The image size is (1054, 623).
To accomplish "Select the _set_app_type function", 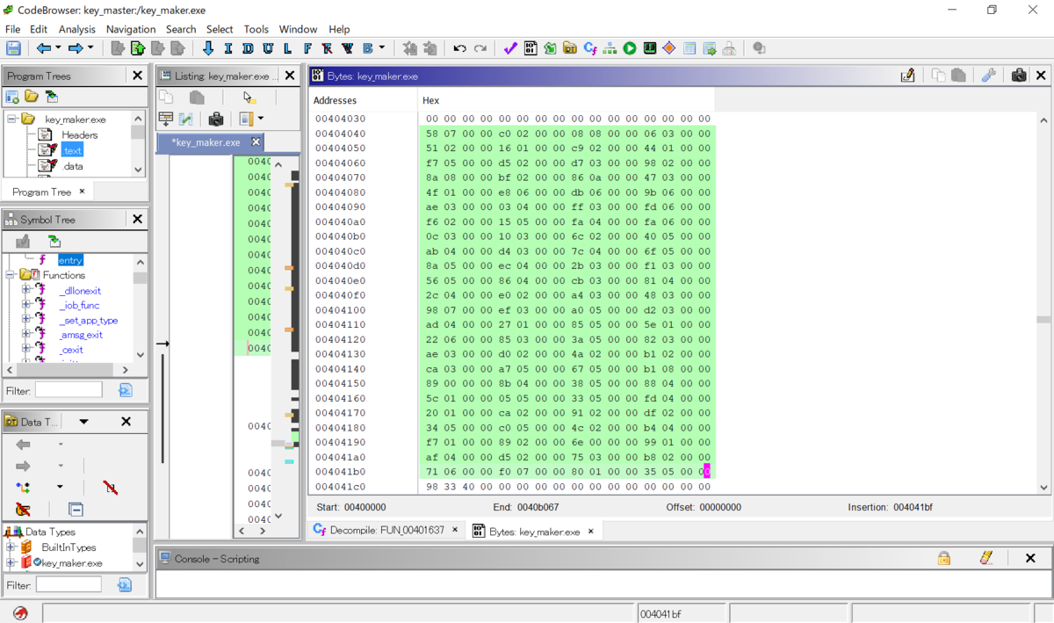I will click(88, 321).
